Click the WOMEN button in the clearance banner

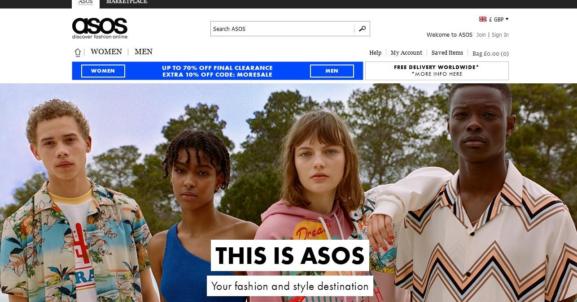click(103, 71)
